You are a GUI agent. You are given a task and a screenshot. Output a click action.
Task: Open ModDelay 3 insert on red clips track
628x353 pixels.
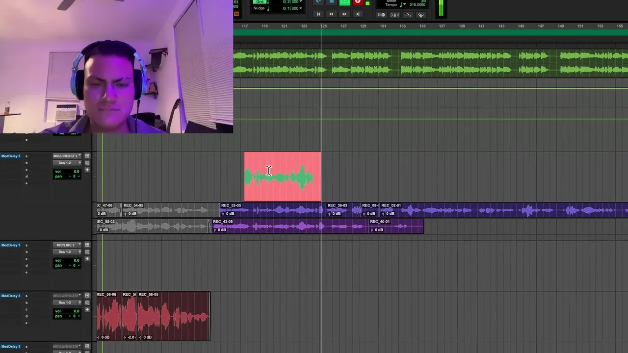click(x=10, y=296)
